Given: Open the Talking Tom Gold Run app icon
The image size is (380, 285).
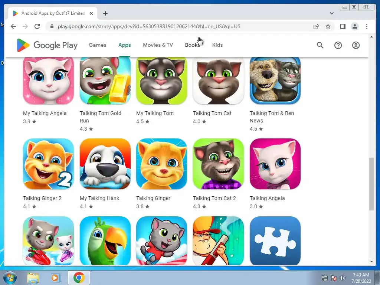Looking at the screenshot, I should (x=105, y=81).
